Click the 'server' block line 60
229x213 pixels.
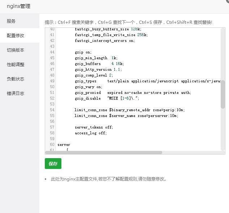64,145
